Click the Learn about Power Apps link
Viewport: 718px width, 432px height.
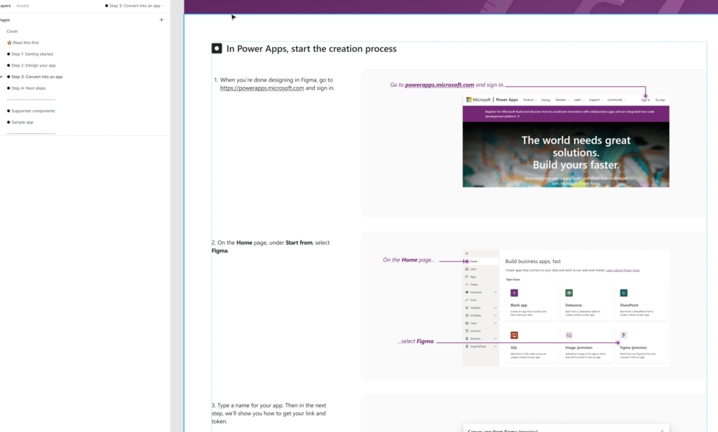click(623, 270)
